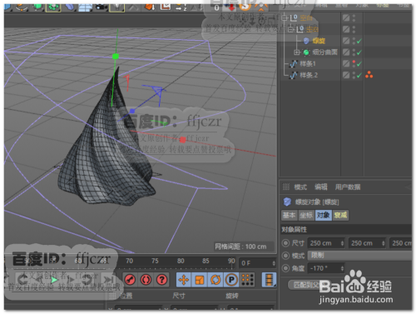Open the 模式 dropdown showing 限制
This screenshot has height=314, width=416.
pyautogui.click(x=359, y=256)
